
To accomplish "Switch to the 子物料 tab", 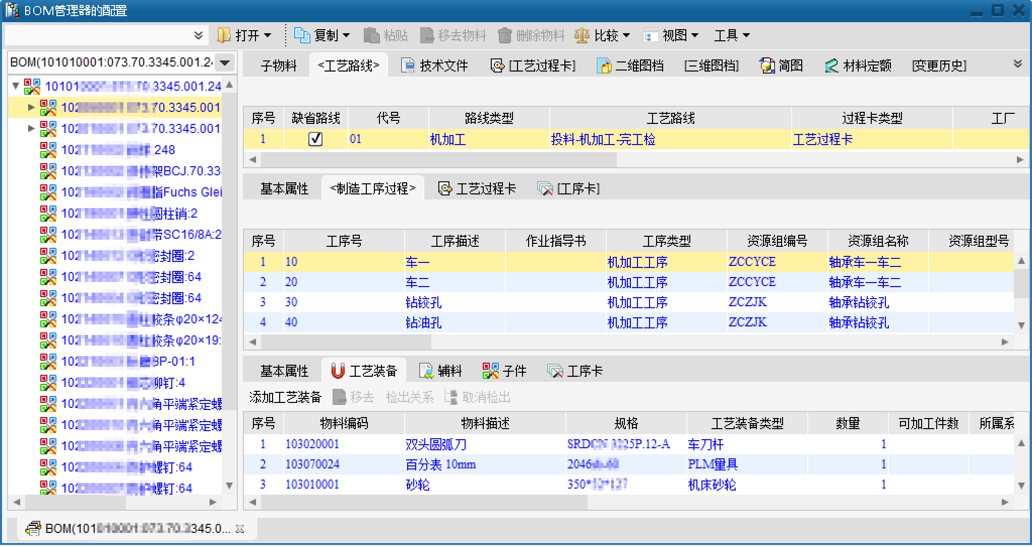I will [x=278, y=65].
